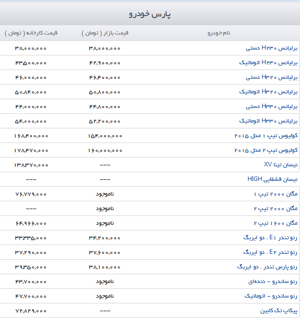Open the رنو تندر E1 دو ایربگ link

pyautogui.click(x=270, y=238)
